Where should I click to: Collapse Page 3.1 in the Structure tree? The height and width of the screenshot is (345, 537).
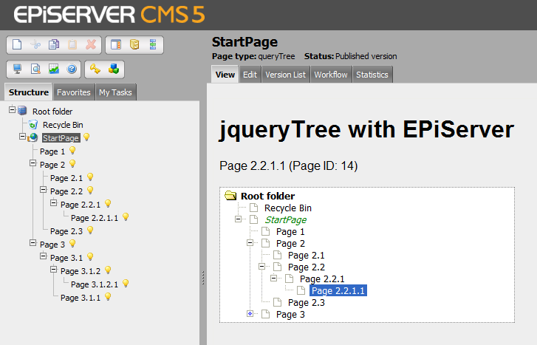(x=43, y=257)
